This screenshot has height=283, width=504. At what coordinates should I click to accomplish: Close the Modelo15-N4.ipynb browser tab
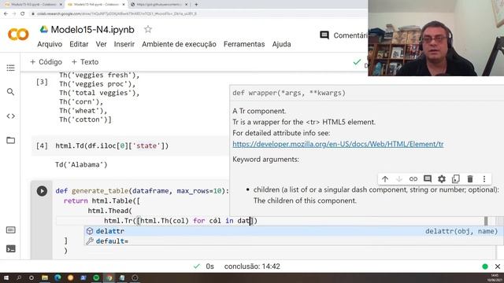point(123,5)
